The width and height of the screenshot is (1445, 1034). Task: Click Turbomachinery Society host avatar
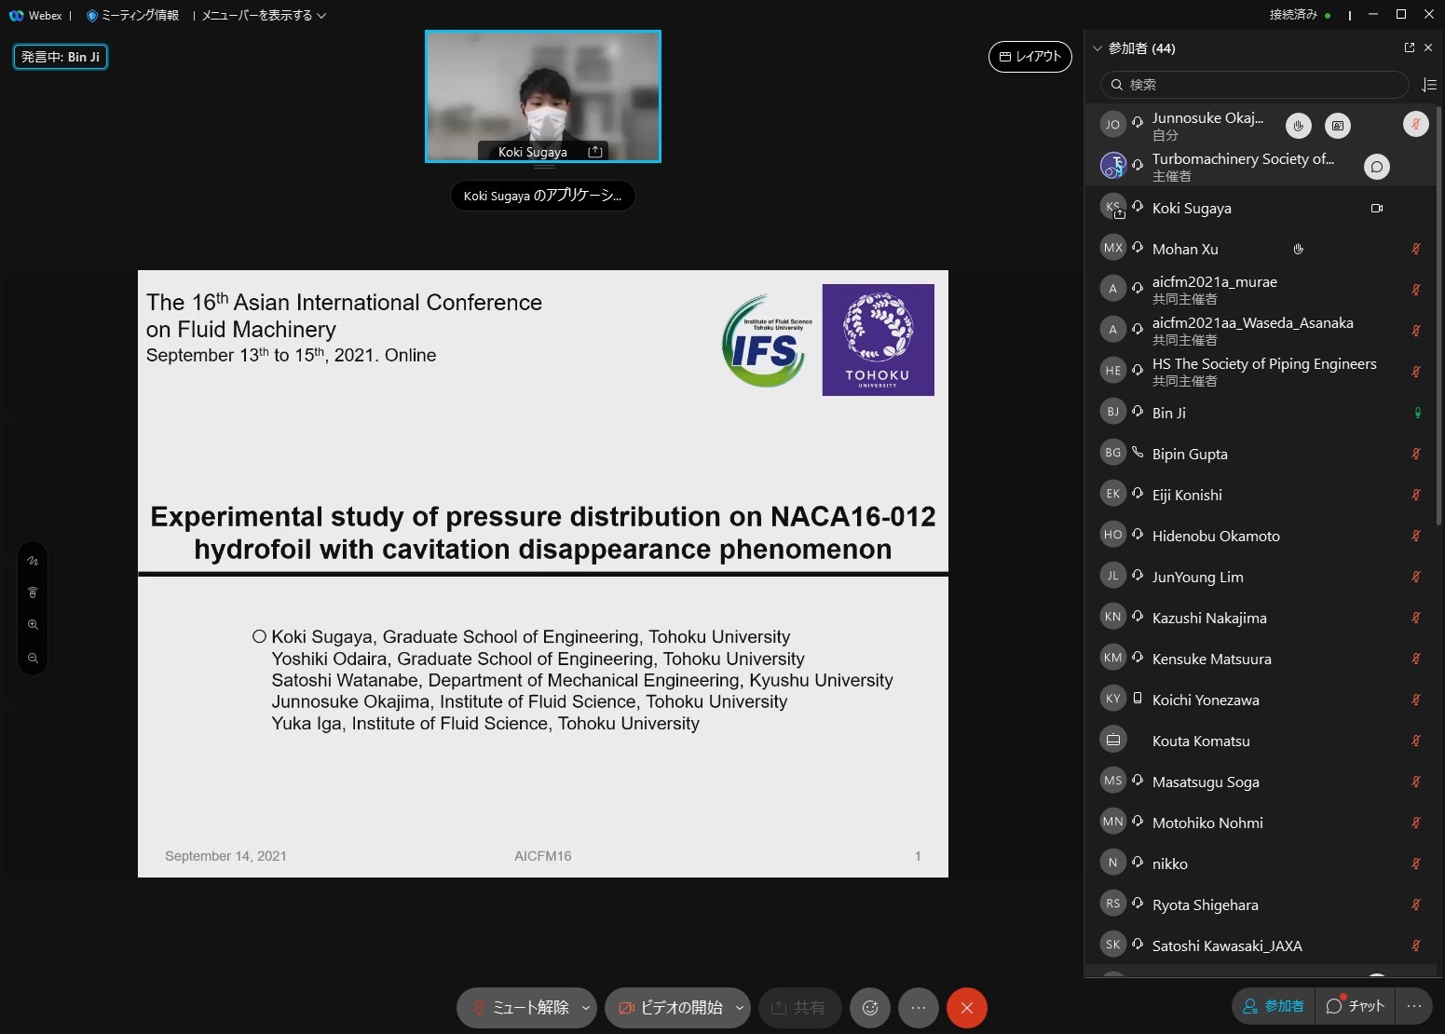(1113, 166)
